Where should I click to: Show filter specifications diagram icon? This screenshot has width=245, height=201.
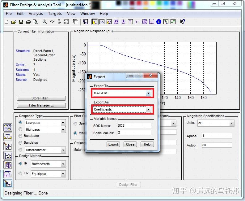pyautogui.click(x=85, y=22)
